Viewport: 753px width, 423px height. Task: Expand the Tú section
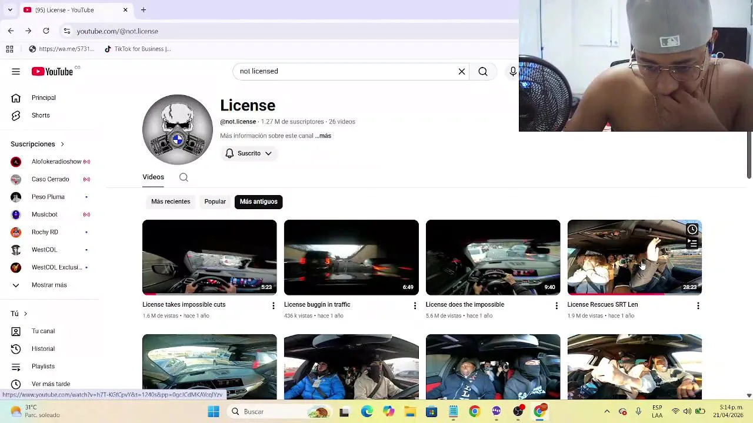pyautogui.click(x=19, y=313)
